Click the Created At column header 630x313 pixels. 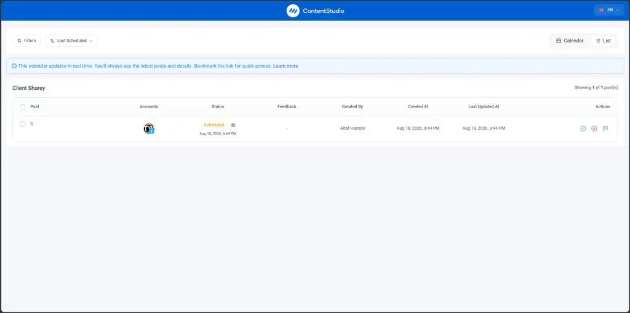[x=418, y=106]
